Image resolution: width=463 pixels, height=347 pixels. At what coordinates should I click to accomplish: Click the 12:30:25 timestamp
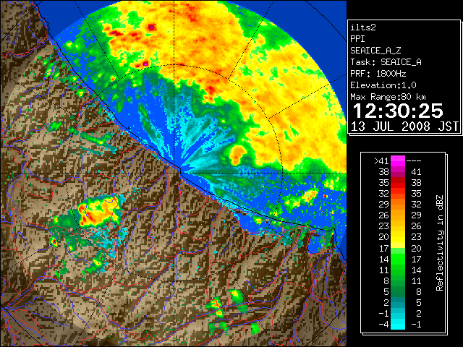click(398, 111)
